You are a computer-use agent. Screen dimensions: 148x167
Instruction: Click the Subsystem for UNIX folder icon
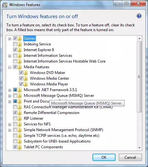click(19, 141)
